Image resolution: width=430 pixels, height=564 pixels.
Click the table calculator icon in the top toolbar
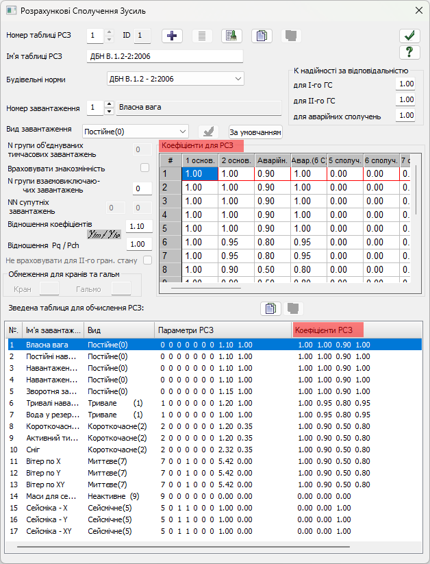coord(231,36)
